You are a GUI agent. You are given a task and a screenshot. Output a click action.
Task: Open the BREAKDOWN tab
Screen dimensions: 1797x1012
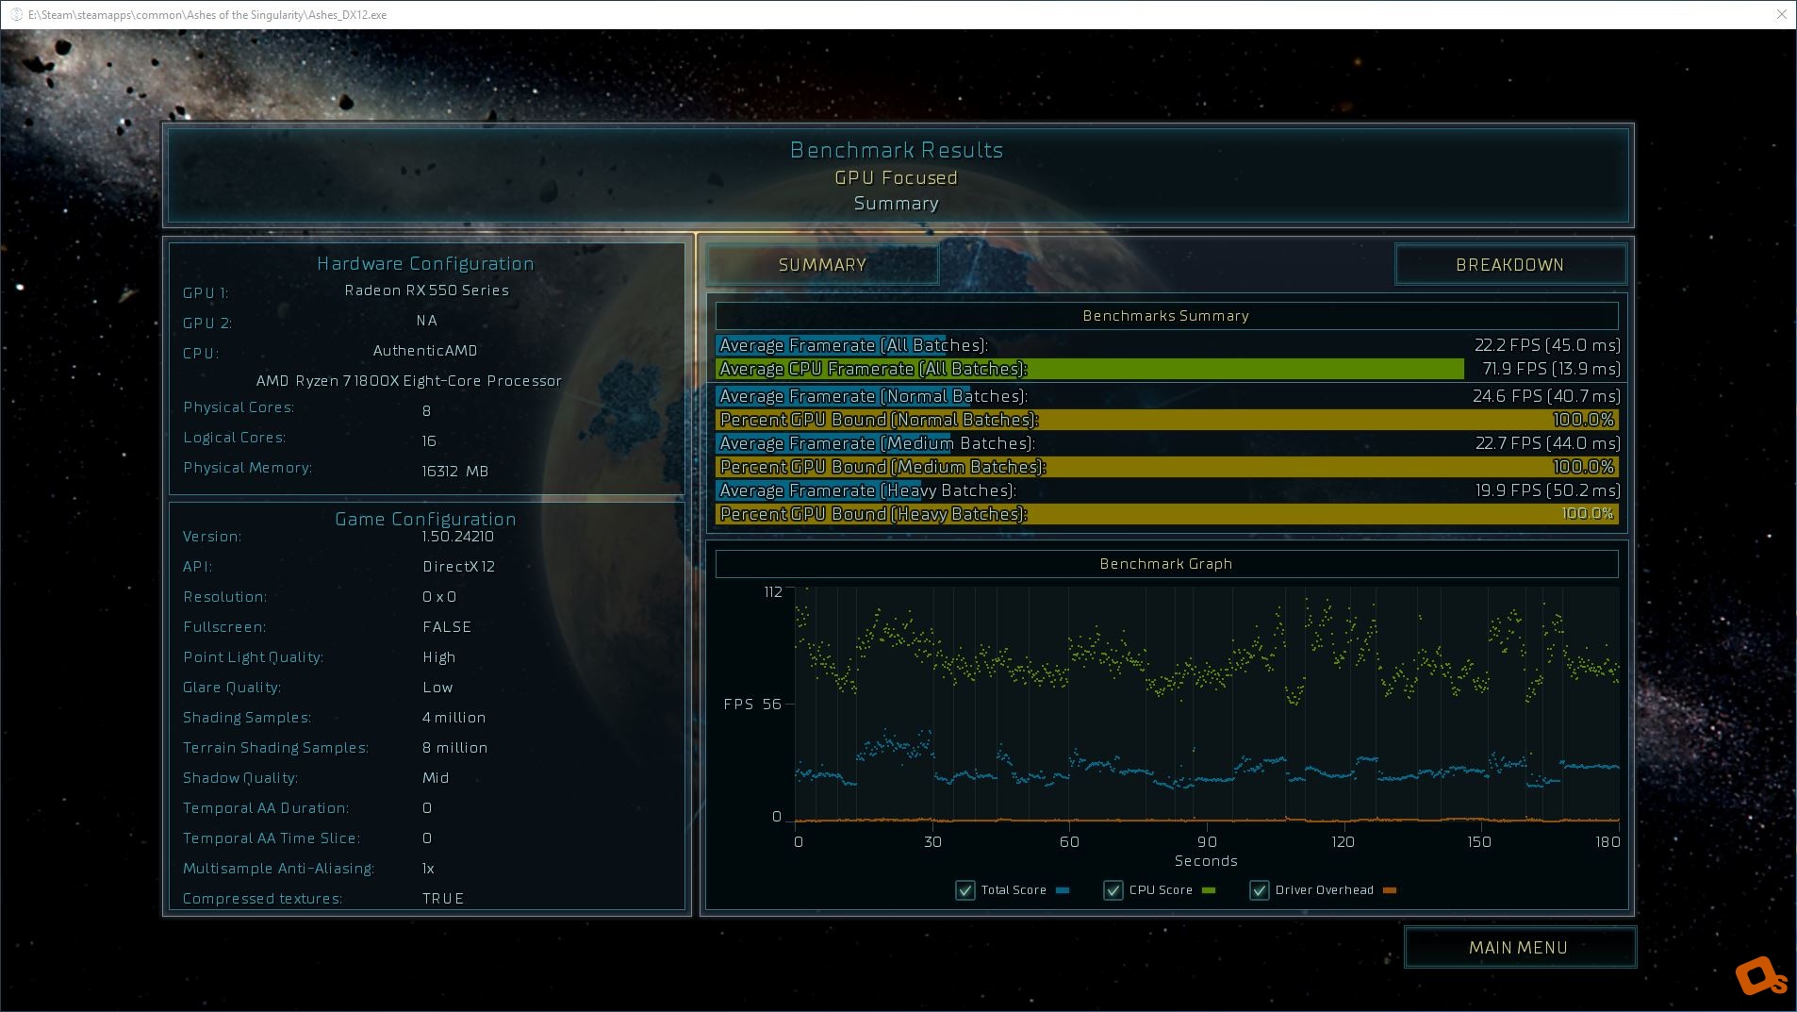[1509, 265]
